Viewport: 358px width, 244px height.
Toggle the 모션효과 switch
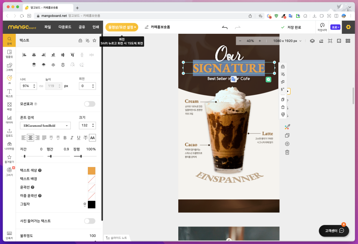click(x=90, y=104)
